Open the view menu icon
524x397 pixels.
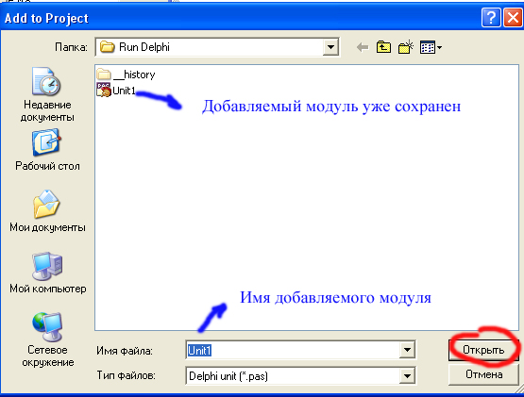pyautogui.click(x=431, y=47)
